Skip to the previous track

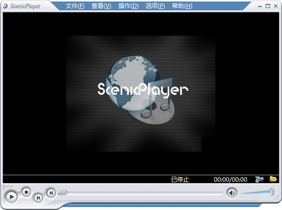click(x=38, y=198)
